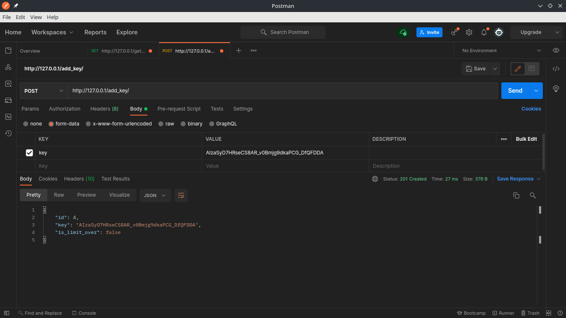The image size is (566, 318).
Task: Open the Cookies link
Action: 531,109
